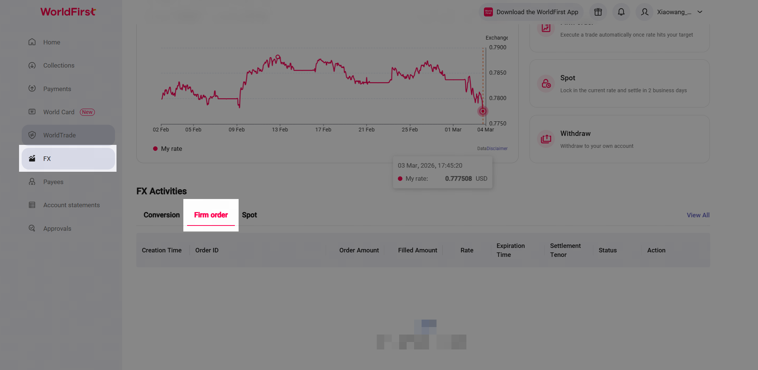Go to Collections in sidebar
Screen dimensions: 758x370
coord(68,65)
